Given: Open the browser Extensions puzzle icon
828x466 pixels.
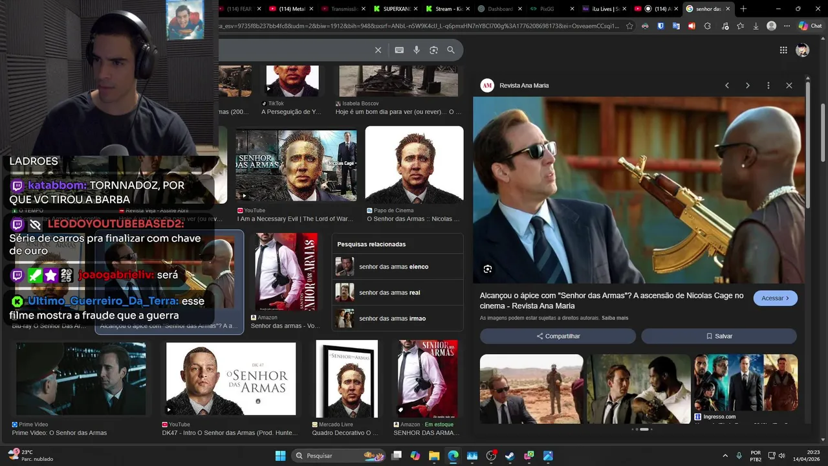Looking at the screenshot, I should click(x=707, y=26).
